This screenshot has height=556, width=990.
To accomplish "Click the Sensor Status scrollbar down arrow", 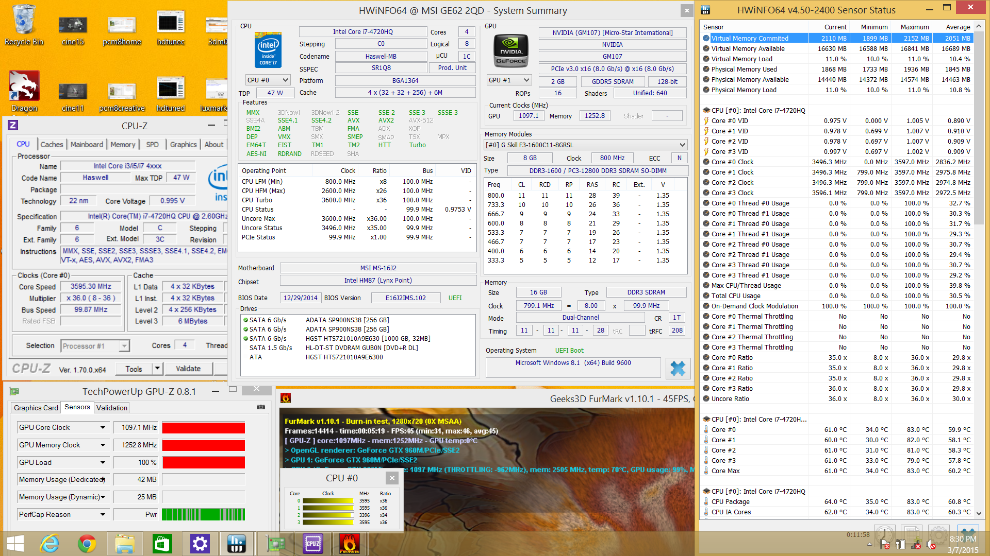I will click(979, 513).
